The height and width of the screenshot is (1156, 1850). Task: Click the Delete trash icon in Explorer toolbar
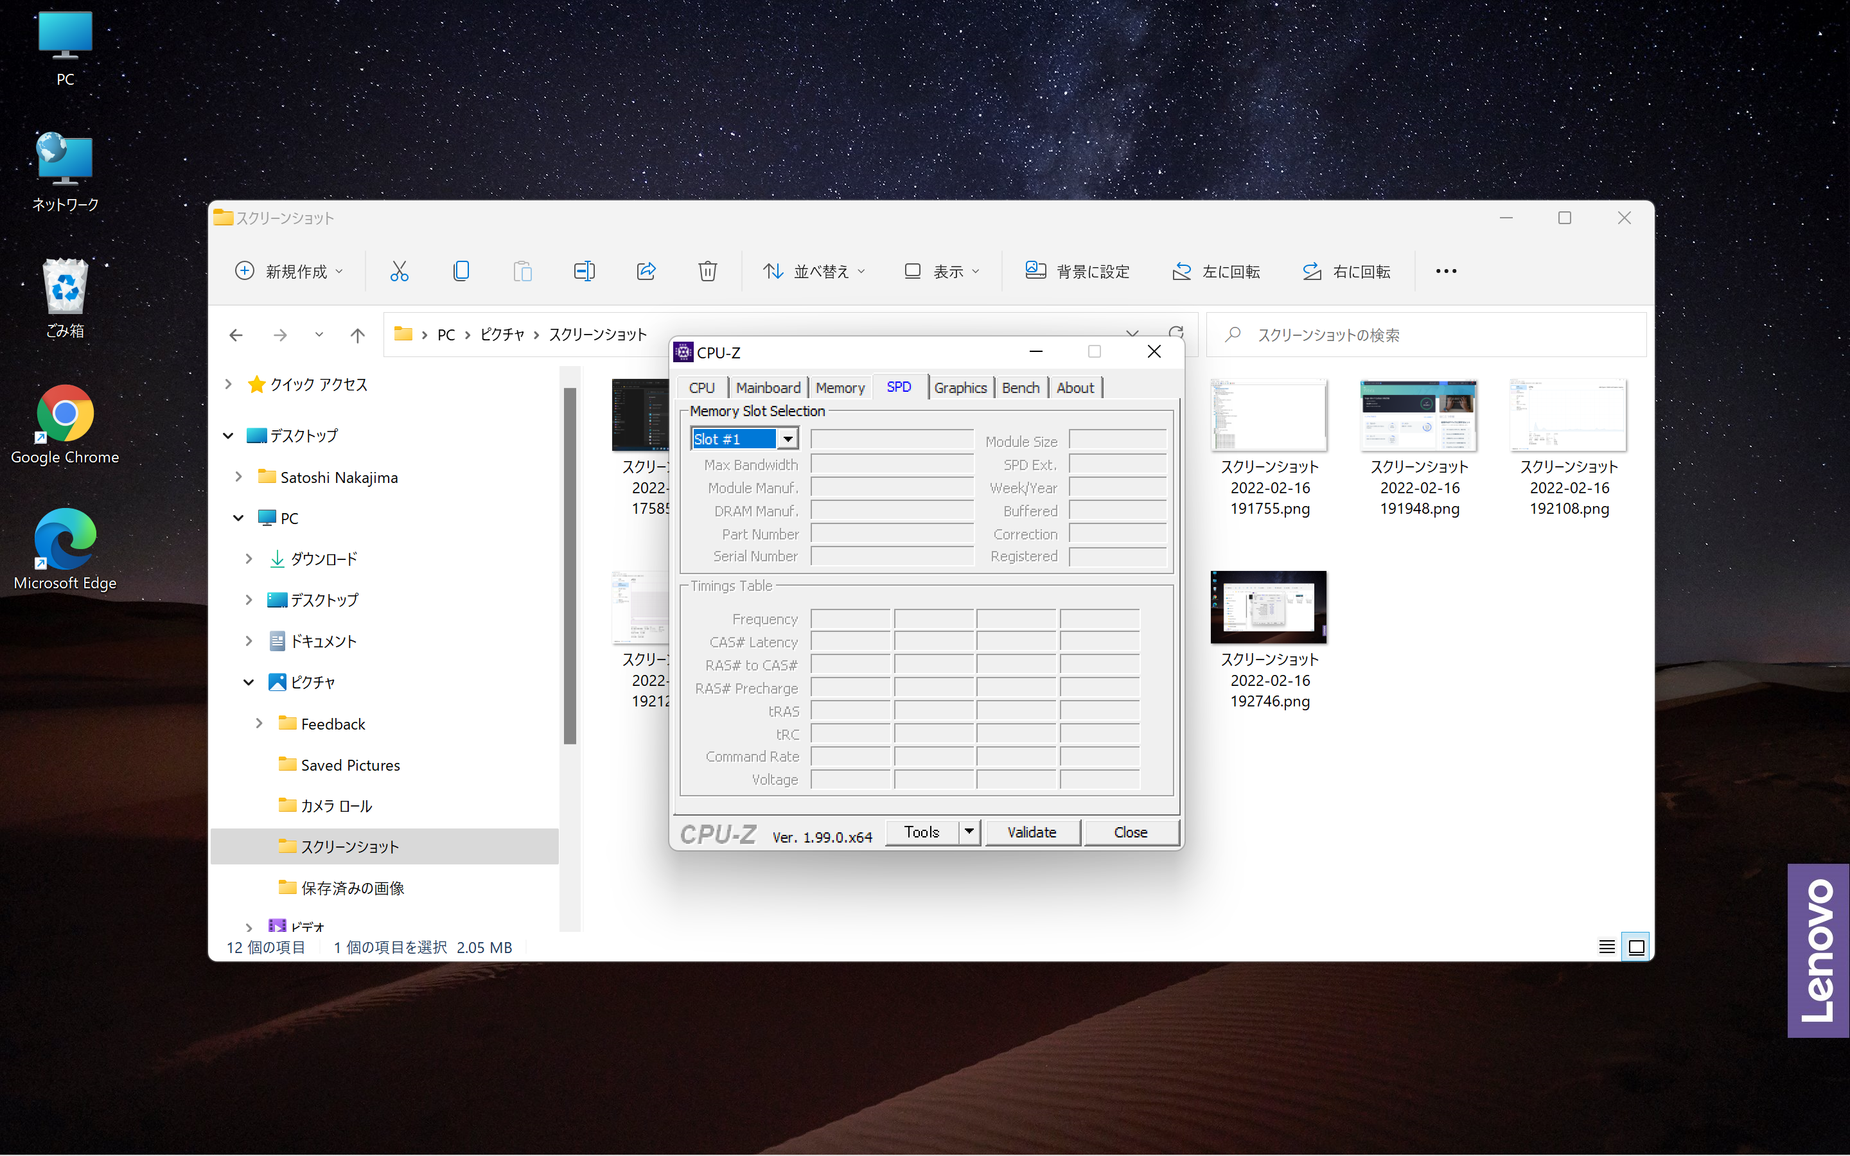(x=707, y=270)
